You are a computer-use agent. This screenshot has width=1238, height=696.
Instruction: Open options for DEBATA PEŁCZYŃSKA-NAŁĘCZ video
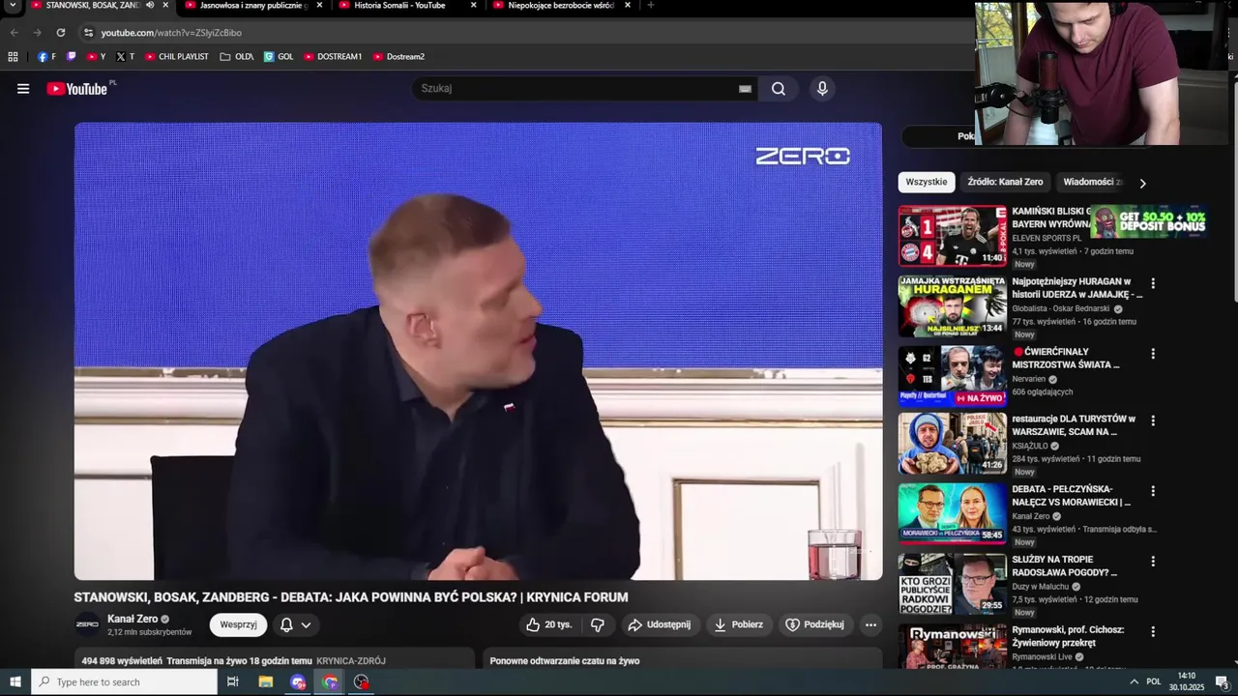(x=1153, y=491)
